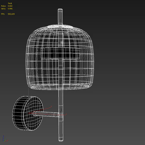Select the inner cylinder inside the shade
The width and height of the screenshot is (145, 145).
click(60, 53)
